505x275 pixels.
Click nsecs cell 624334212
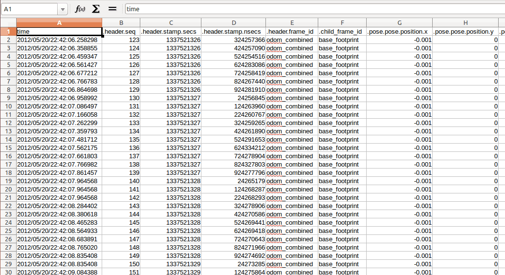click(234, 148)
